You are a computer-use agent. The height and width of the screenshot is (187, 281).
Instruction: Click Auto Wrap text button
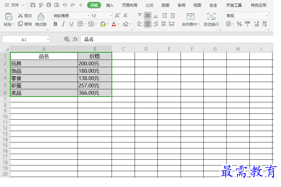point(211,19)
